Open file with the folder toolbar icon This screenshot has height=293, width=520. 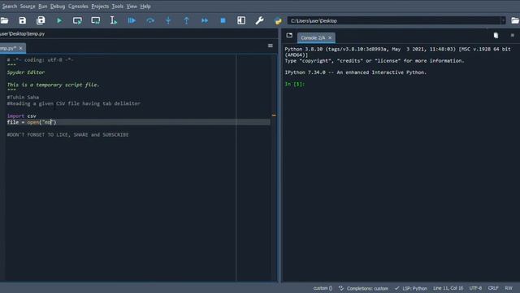click(x=4, y=20)
